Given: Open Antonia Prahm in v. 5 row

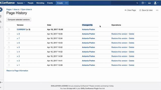Looking at the screenshot, I should point(88,47).
